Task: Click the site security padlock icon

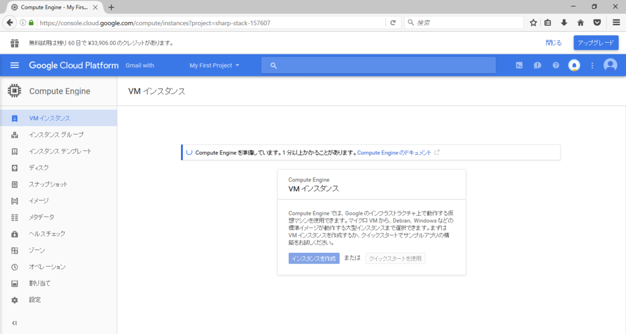Action: coord(31,23)
